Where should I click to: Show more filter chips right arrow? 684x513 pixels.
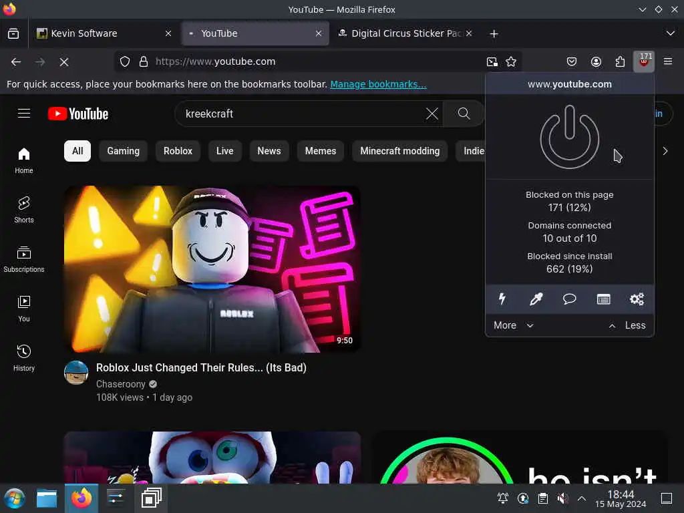[x=665, y=151]
